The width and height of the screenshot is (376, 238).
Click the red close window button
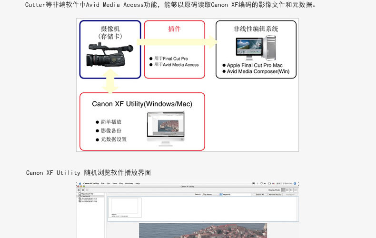pos(79,187)
